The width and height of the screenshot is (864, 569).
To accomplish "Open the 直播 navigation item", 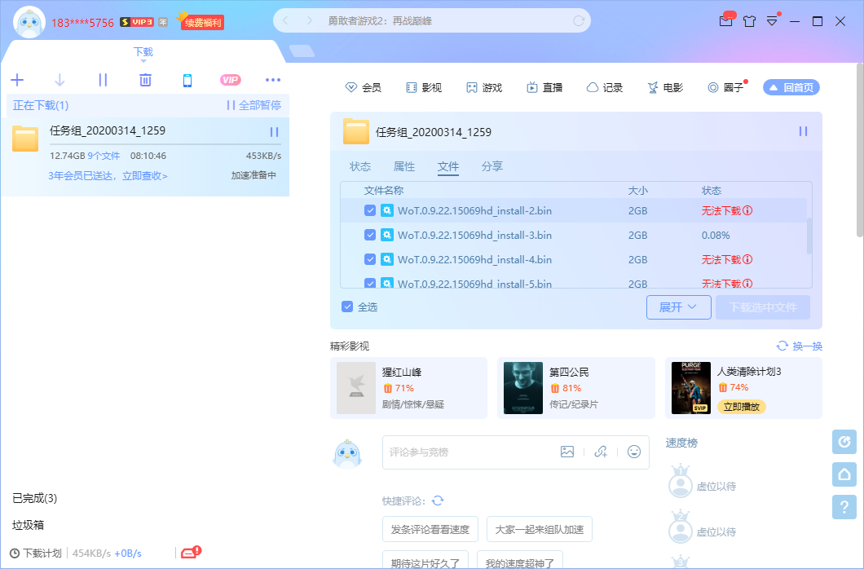I will pos(544,87).
